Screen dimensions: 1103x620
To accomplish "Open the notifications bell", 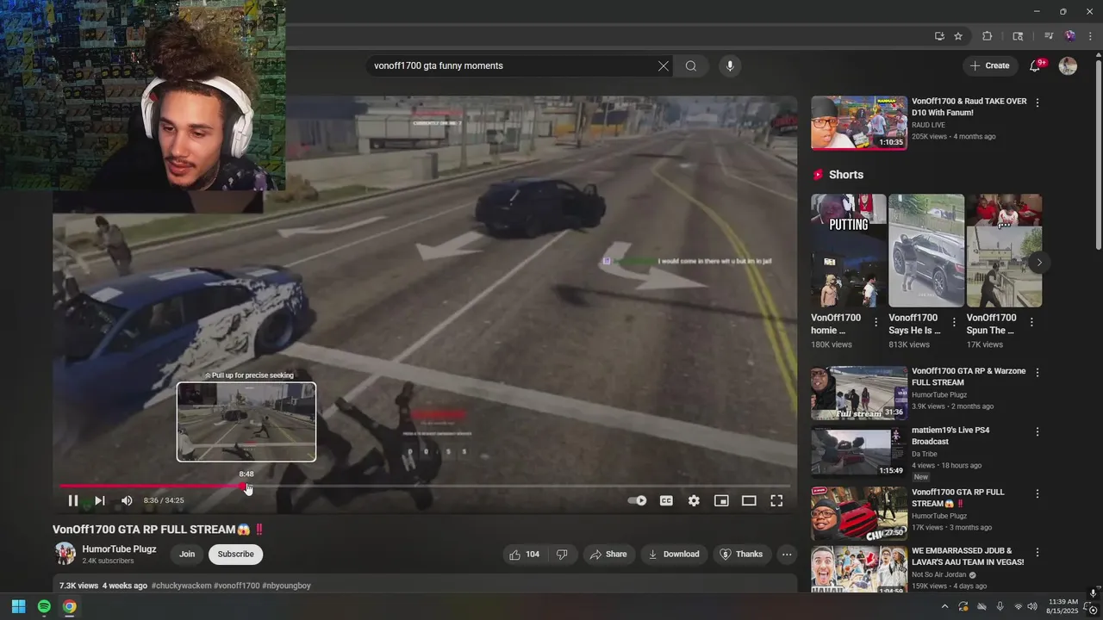I will (1035, 65).
